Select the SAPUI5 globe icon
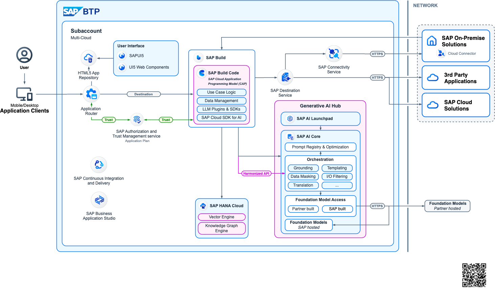495x290 pixels. [x=121, y=55]
